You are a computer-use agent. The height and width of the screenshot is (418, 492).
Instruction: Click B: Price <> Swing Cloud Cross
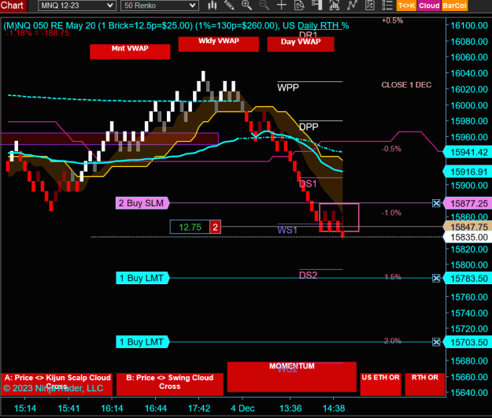(170, 384)
